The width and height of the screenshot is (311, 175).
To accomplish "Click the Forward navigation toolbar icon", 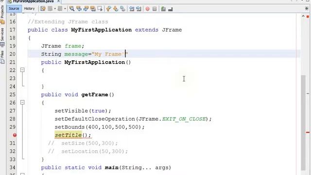I will click(x=60, y=9).
